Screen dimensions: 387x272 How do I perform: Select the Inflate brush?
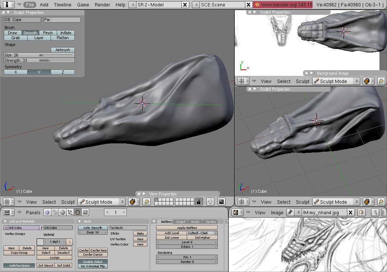tap(66, 33)
